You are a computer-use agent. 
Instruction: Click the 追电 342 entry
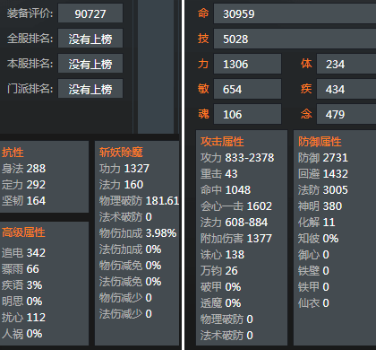tap(23, 253)
